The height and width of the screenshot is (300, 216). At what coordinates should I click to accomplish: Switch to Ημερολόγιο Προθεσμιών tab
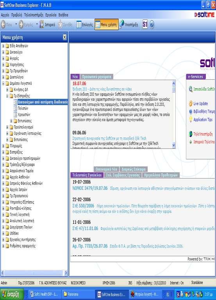pos(161,175)
